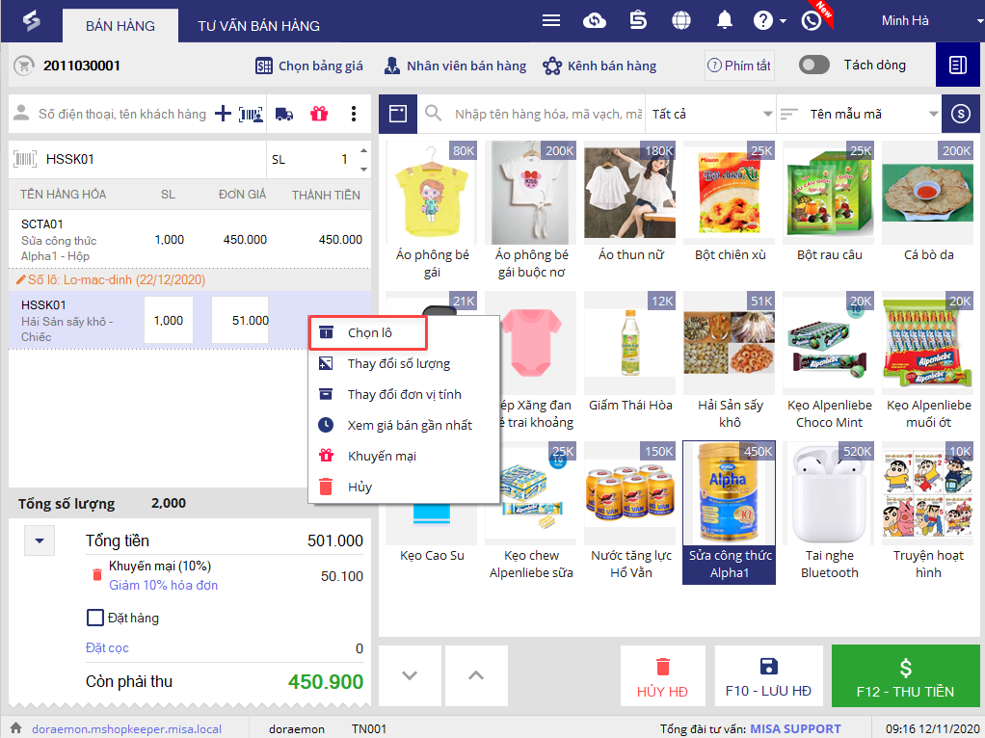Open the three-dot more options menu
This screenshot has width=985, height=738.
(x=354, y=114)
